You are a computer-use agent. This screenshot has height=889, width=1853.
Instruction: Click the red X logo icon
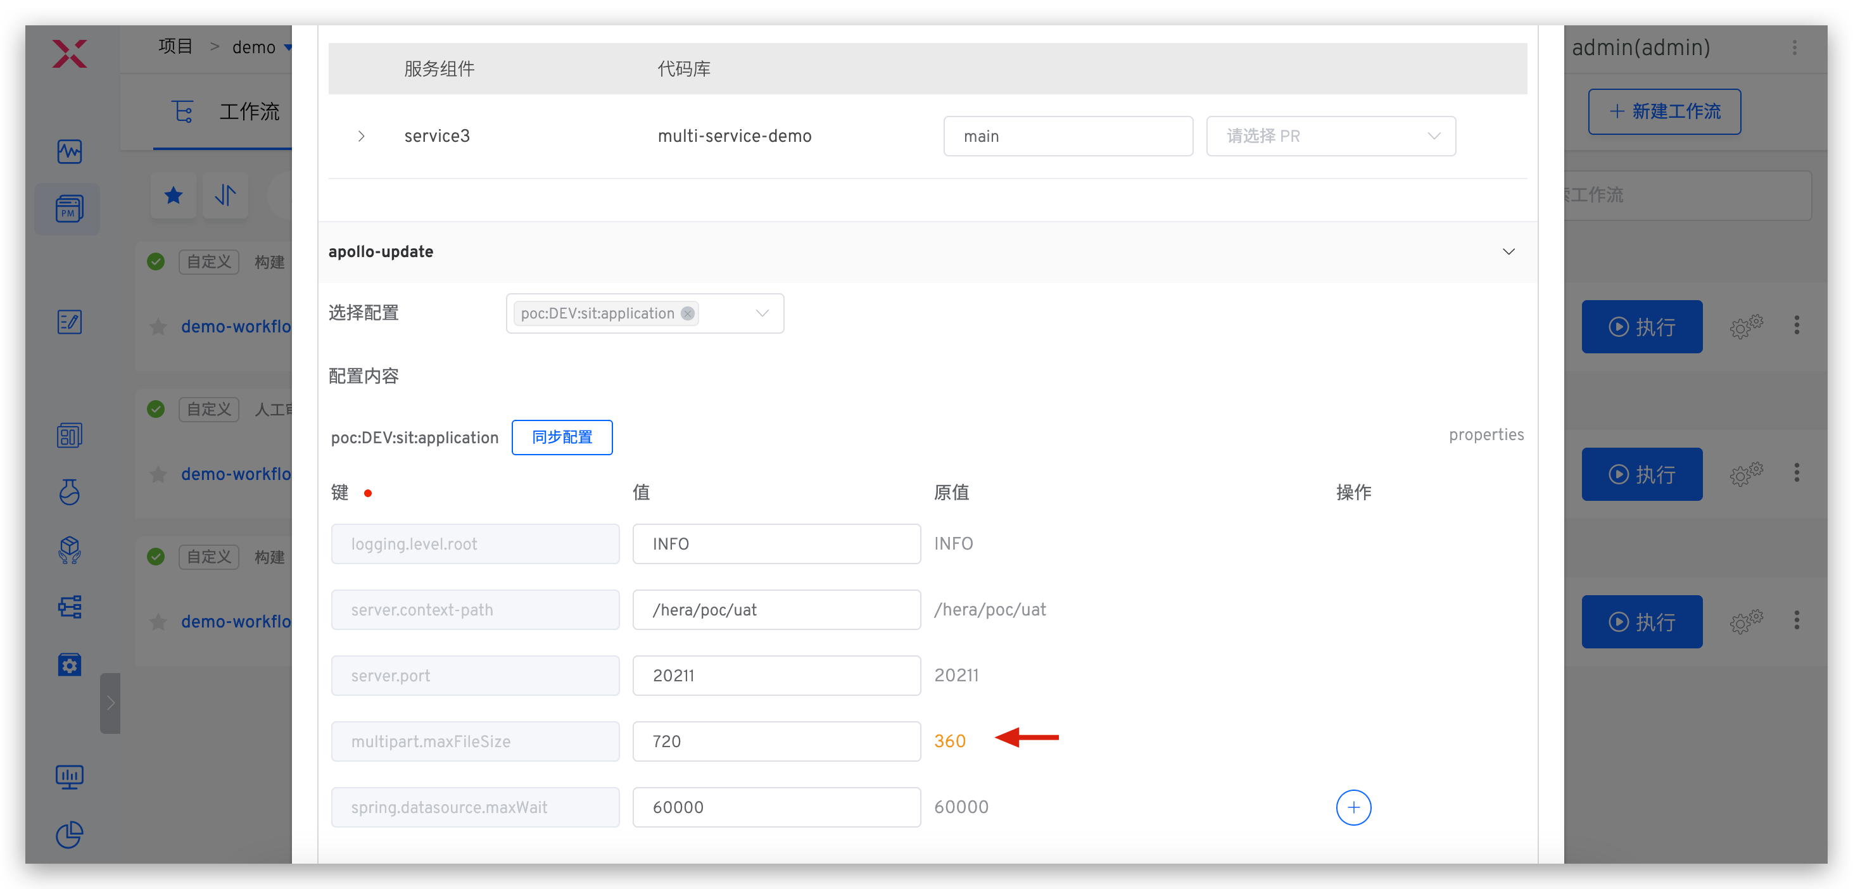(69, 53)
